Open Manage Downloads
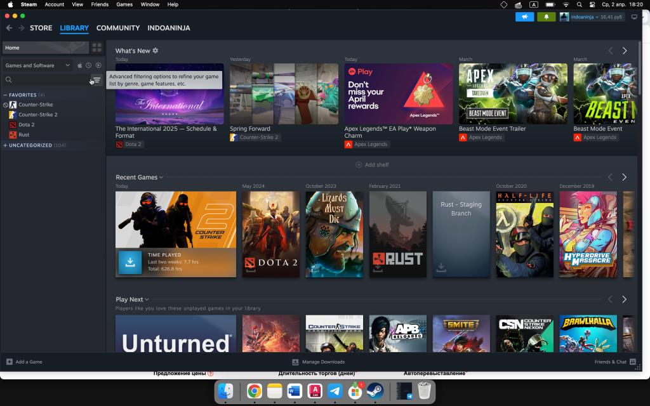 tap(319, 362)
